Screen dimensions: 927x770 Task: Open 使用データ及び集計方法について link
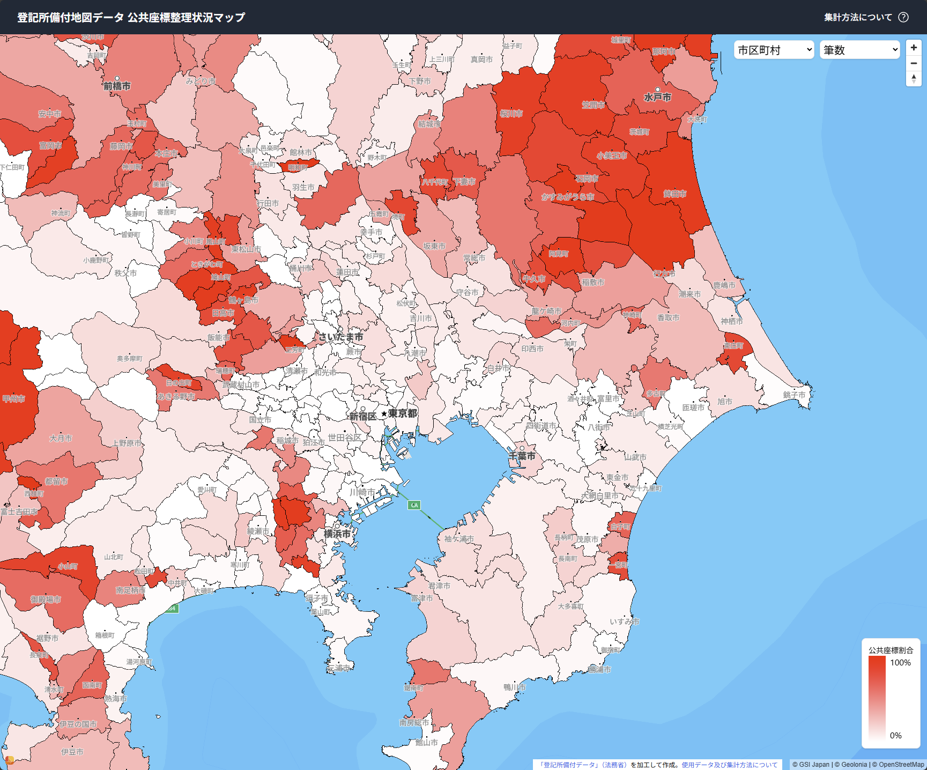coord(729,765)
